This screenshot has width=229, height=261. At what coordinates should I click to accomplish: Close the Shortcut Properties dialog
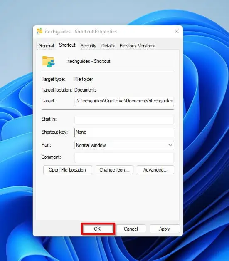pos(177,31)
